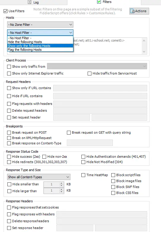The height and width of the screenshot is (232, 161).
Task: Check 'Delete request headers'
Action: click(9, 111)
